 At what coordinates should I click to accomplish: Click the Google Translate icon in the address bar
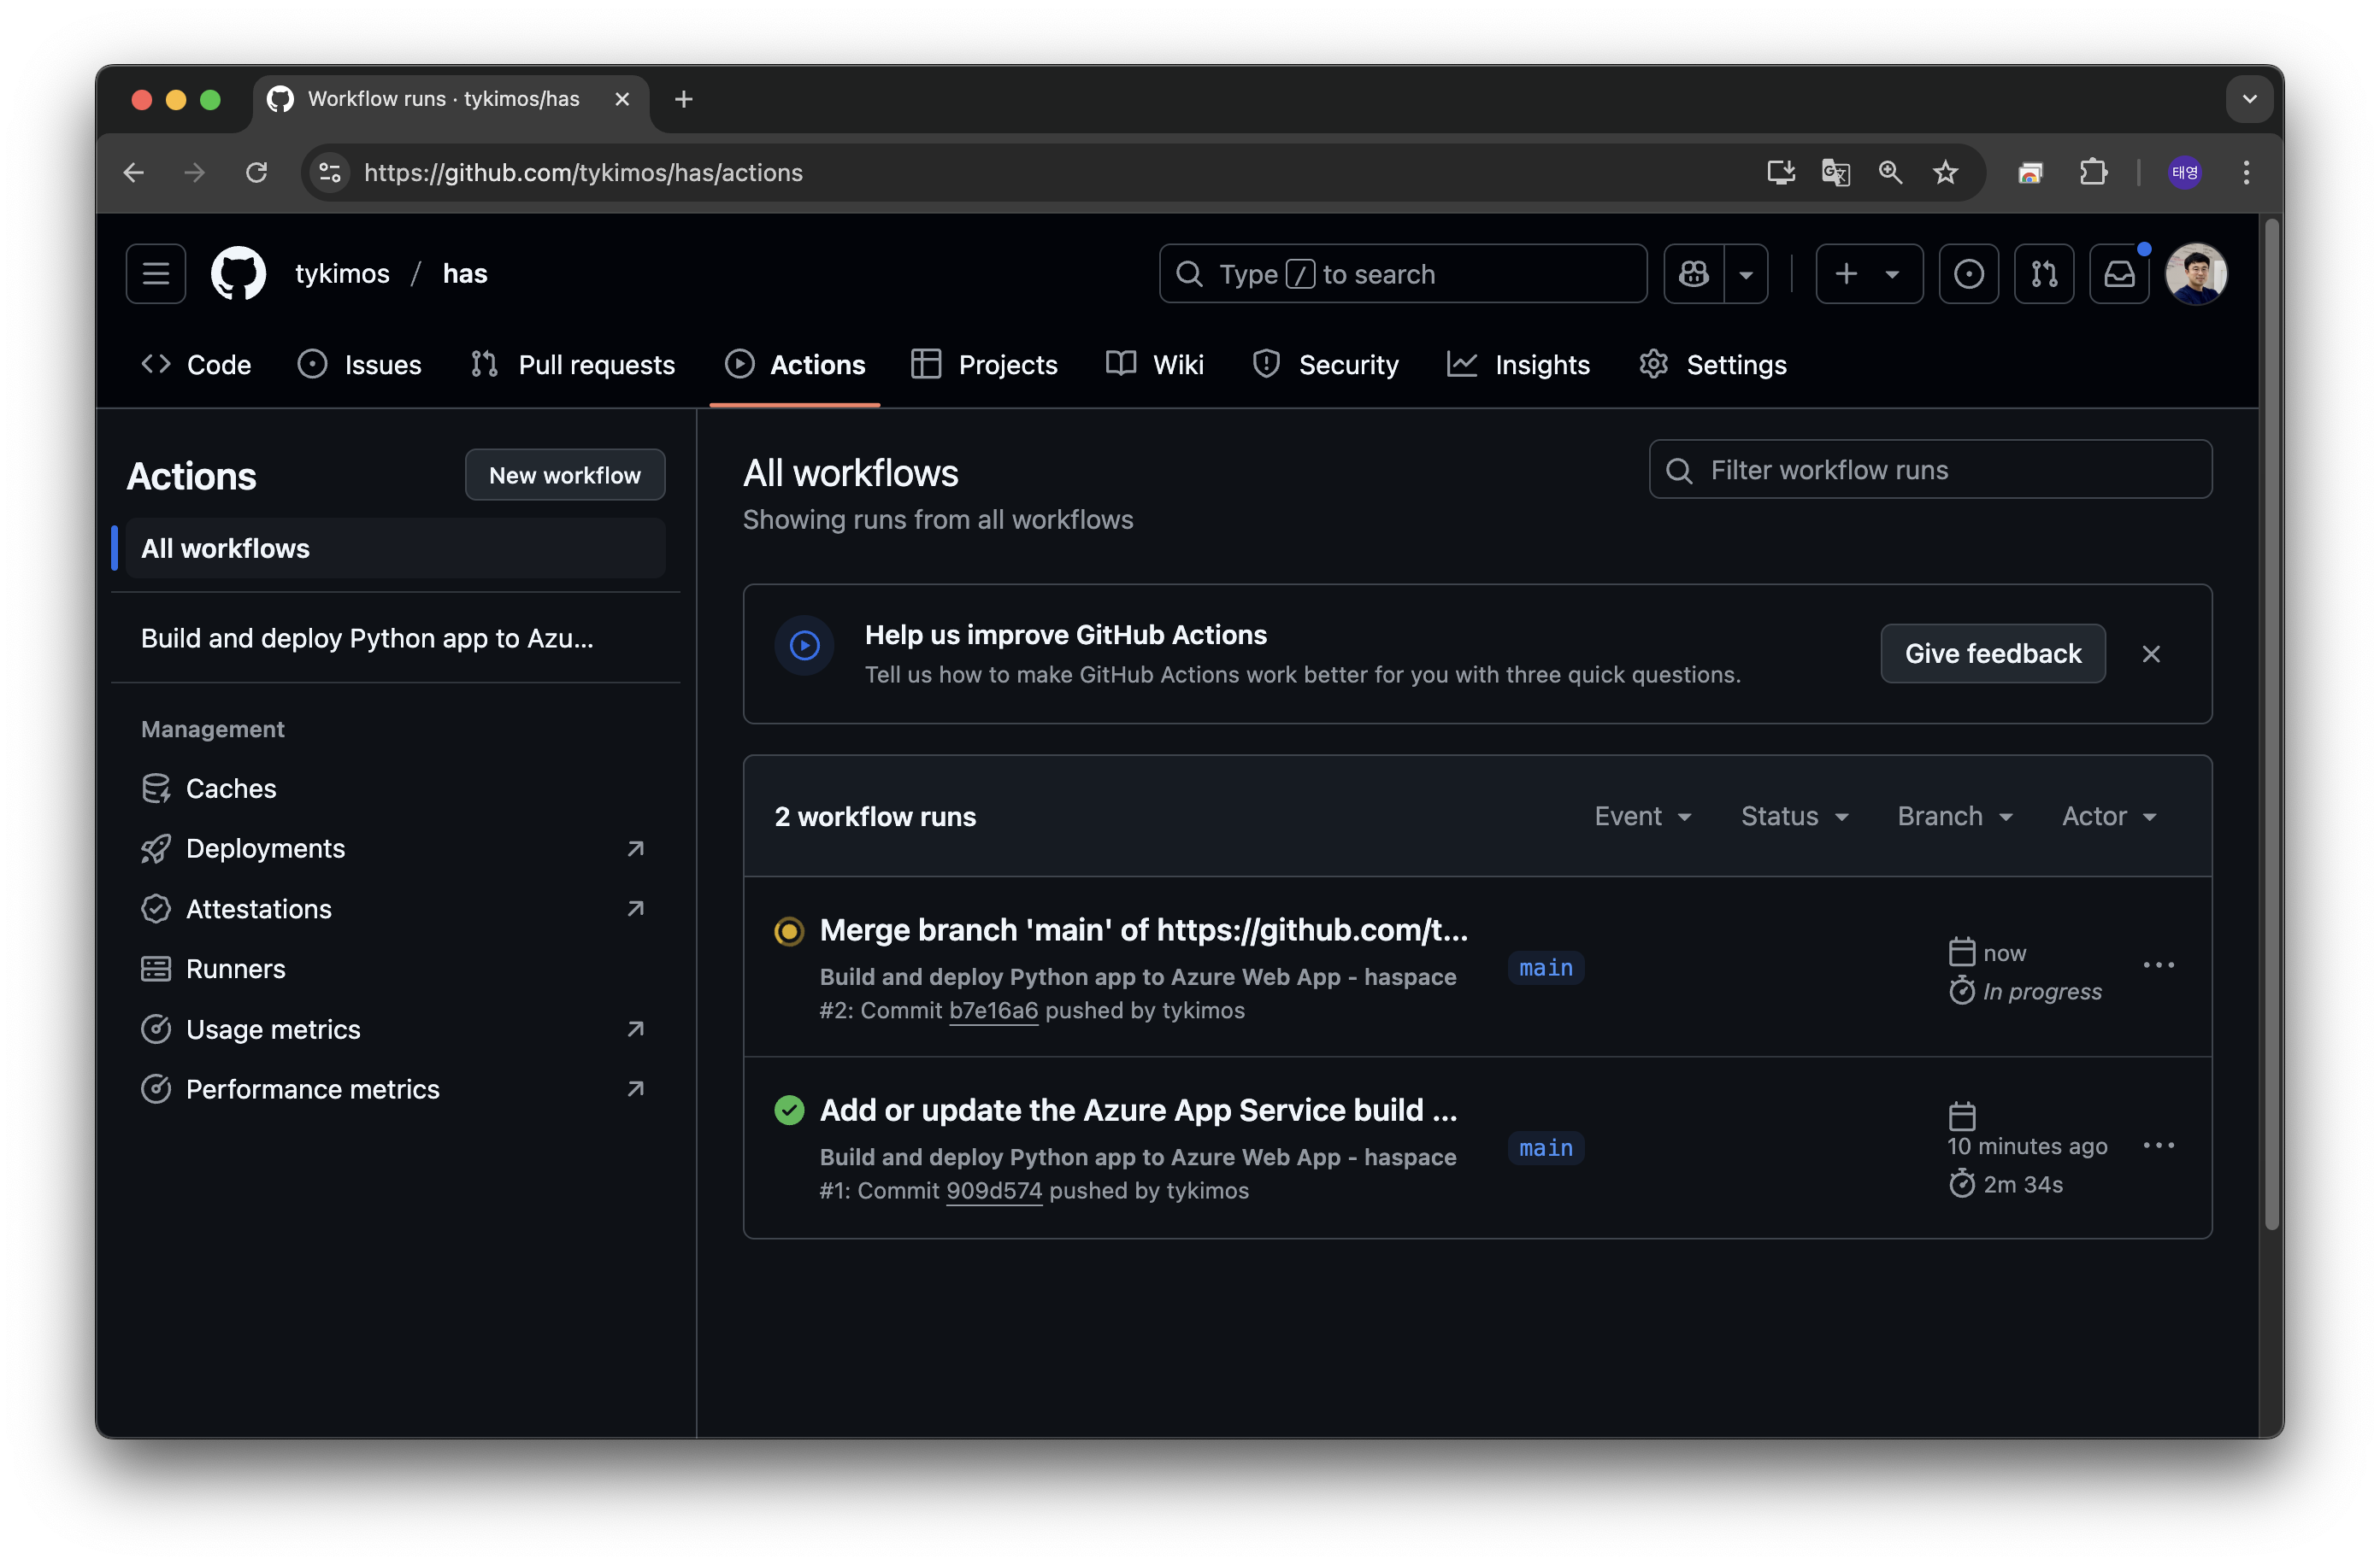[1835, 173]
